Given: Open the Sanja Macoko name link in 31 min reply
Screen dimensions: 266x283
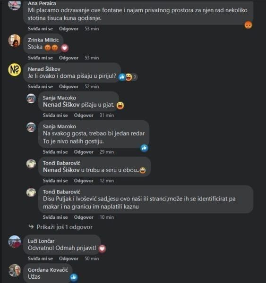Looking at the screenshot, I should [60, 98].
